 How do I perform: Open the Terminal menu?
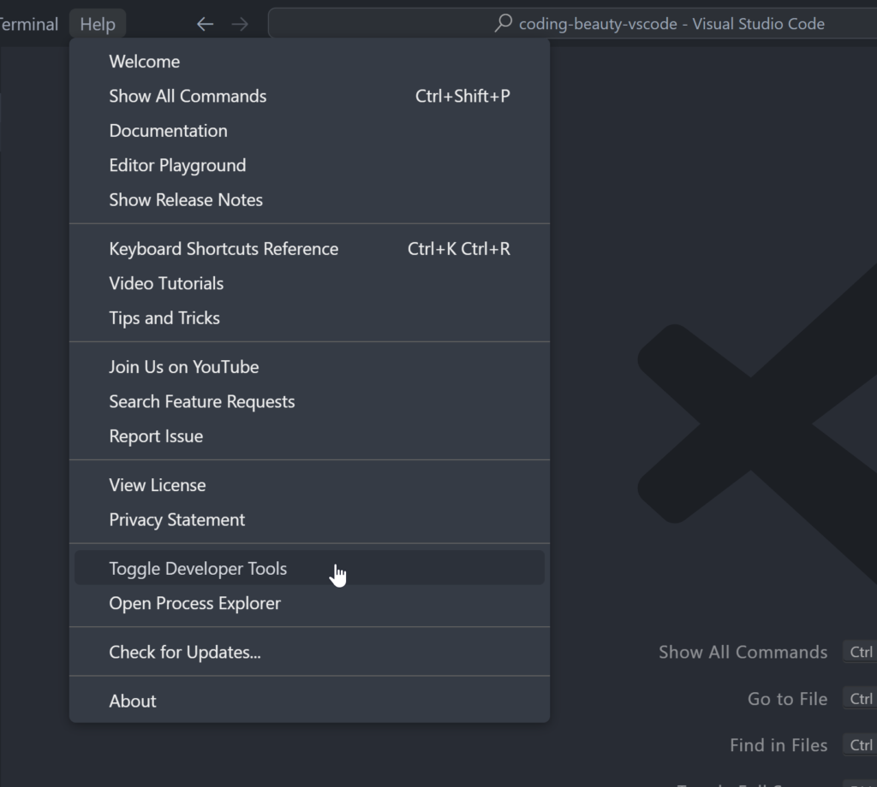(x=27, y=24)
